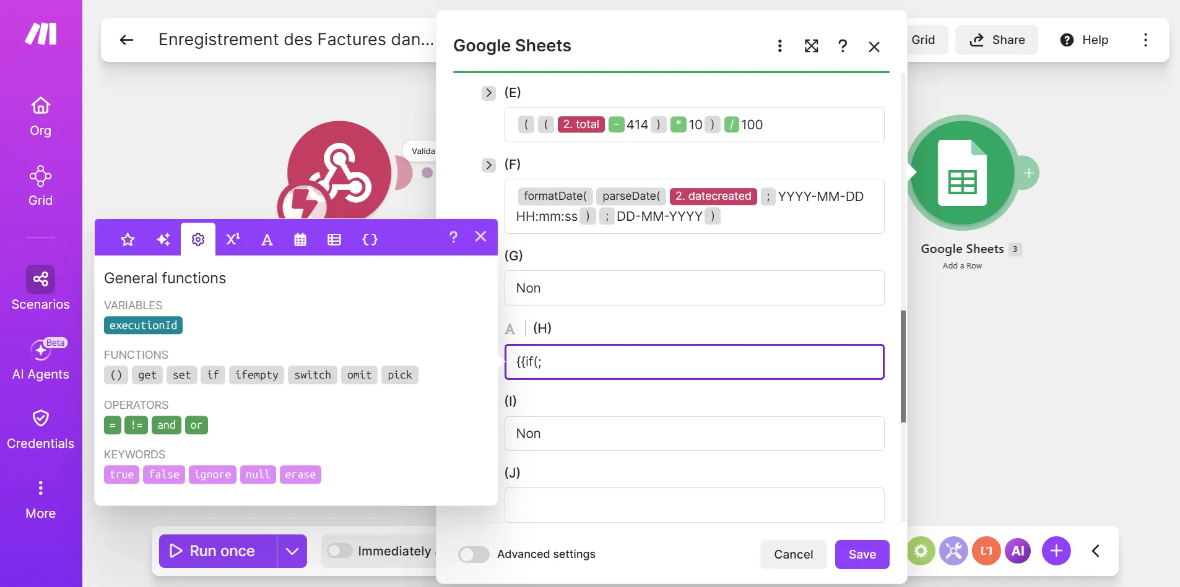Insert the or operator

coord(196,425)
